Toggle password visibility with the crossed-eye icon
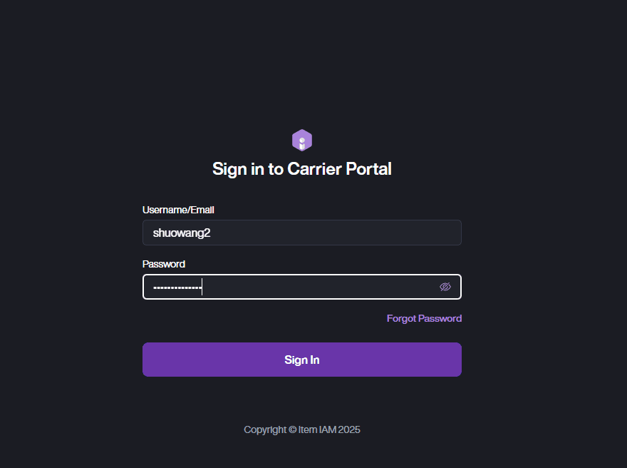 (445, 287)
